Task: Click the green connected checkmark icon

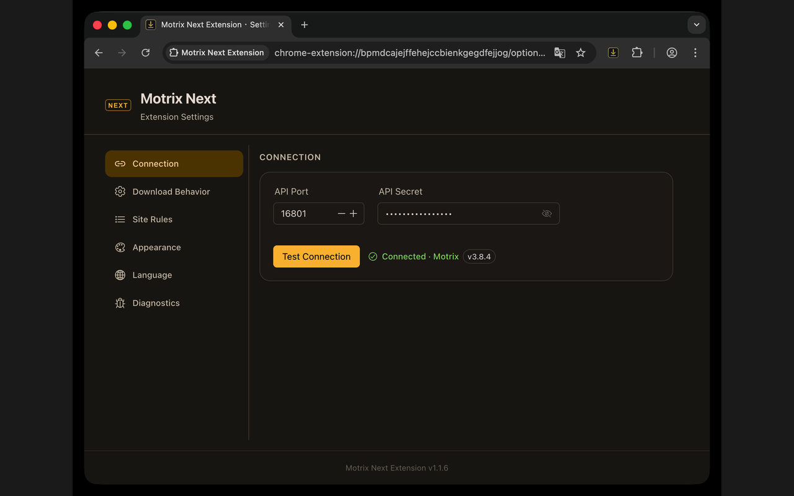Action: point(373,257)
